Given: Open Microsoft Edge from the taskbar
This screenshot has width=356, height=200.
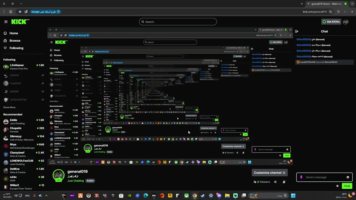Looking at the screenshot, I should pos(146,196).
